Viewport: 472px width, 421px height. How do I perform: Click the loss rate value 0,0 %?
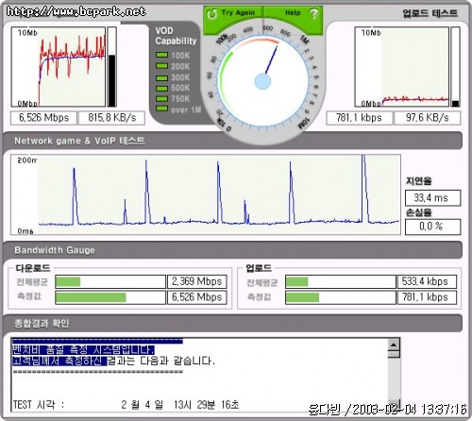point(432,227)
